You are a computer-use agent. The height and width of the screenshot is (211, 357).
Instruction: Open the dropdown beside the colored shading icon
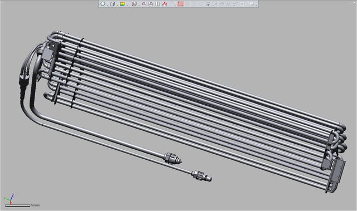coord(127,5)
